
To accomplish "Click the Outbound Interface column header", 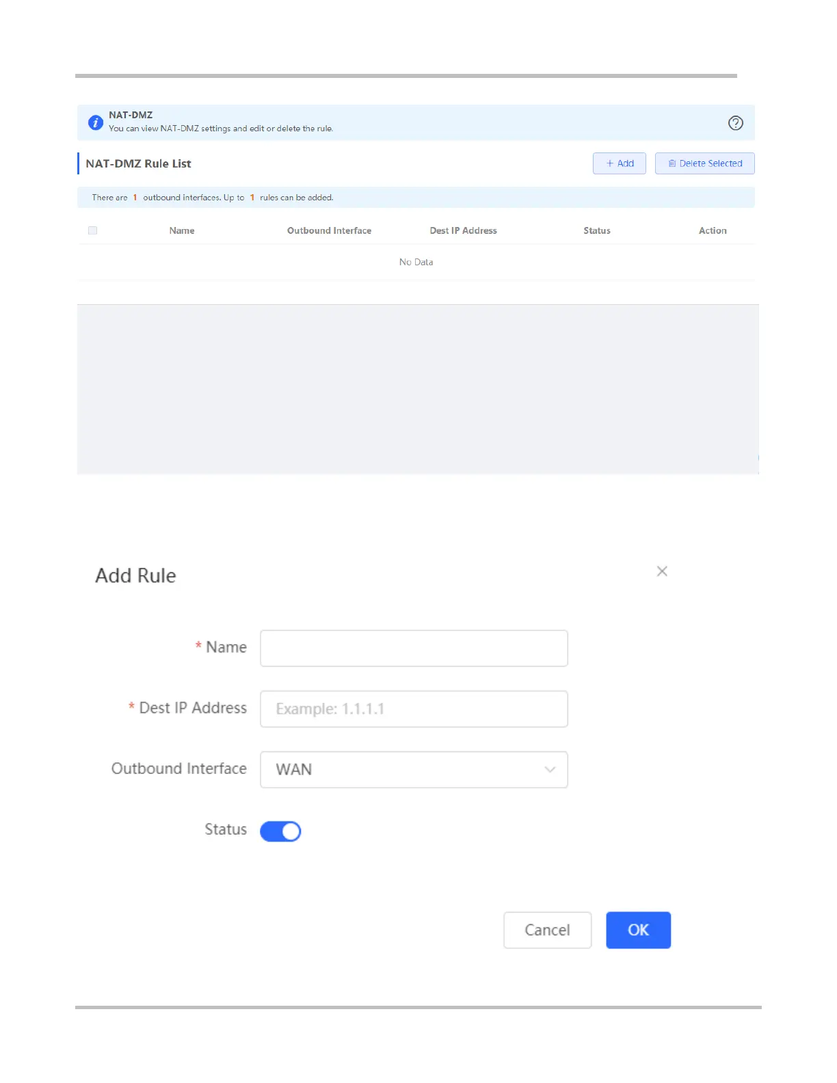I will coord(329,230).
